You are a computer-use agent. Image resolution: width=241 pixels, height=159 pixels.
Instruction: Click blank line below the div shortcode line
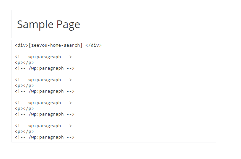(x=114, y=51)
